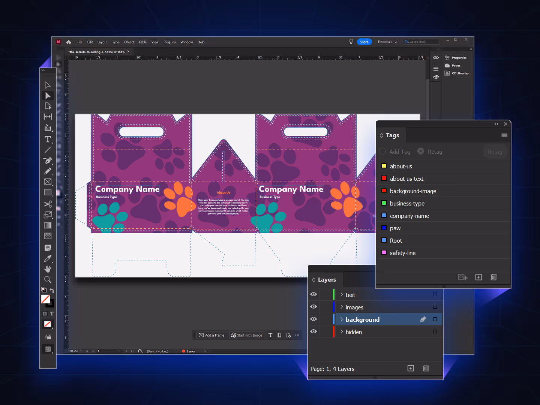Expand the background layer
The width and height of the screenshot is (540, 405).
[341, 319]
